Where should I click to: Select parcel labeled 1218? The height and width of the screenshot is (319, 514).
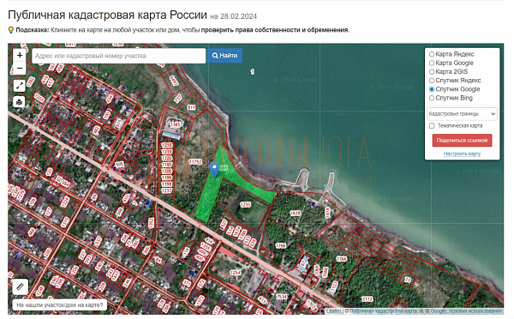pos(167,146)
